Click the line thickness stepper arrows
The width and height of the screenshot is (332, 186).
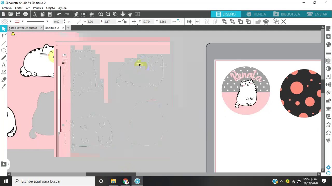[x=65, y=21]
